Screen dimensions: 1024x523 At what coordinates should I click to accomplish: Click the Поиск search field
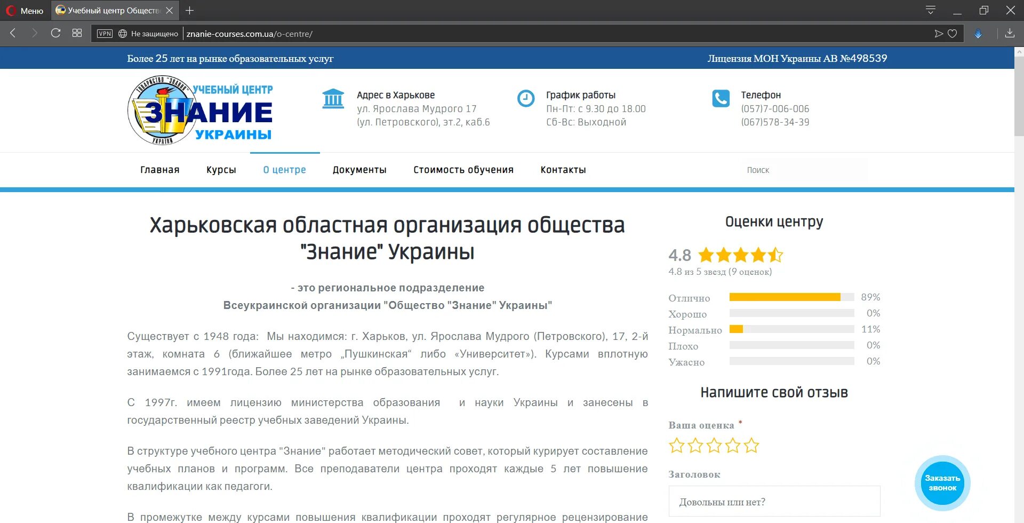[x=804, y=170]
